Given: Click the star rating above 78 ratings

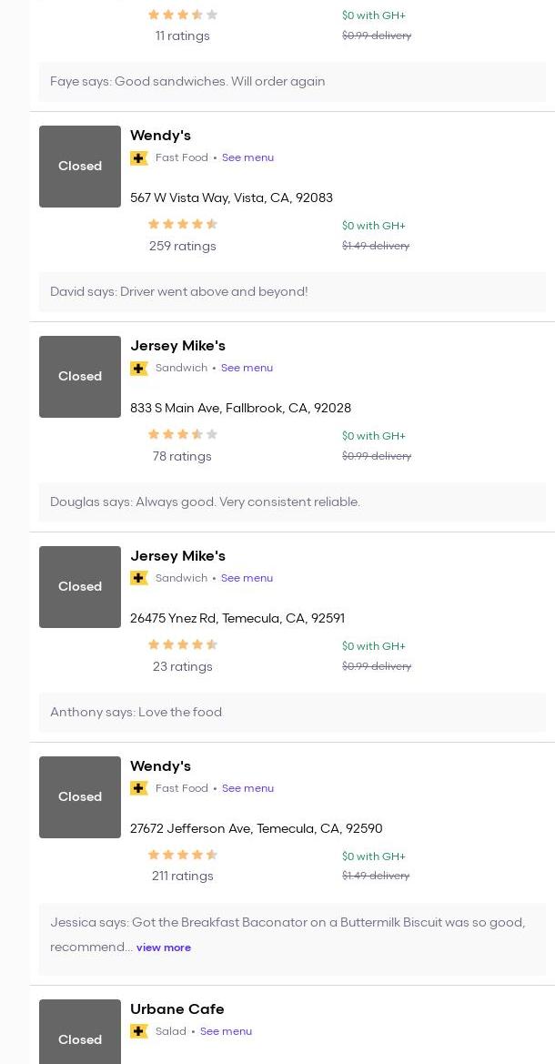Looking at the screenshot, I should (183, 435).
